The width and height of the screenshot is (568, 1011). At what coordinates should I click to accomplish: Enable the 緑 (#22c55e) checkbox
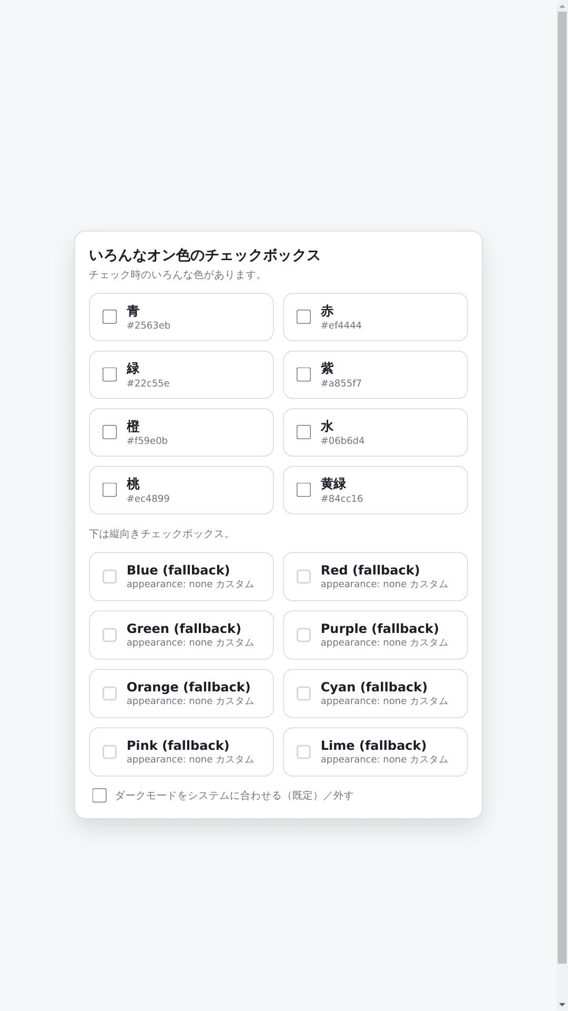point(109,374)
